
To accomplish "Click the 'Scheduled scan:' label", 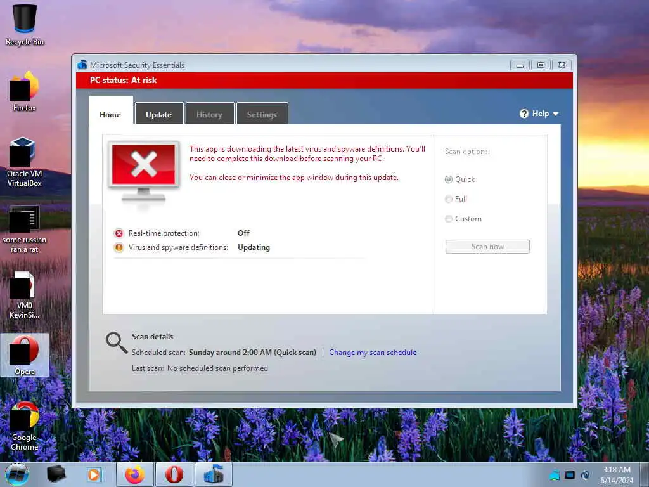I will click(x=158, y=353).
